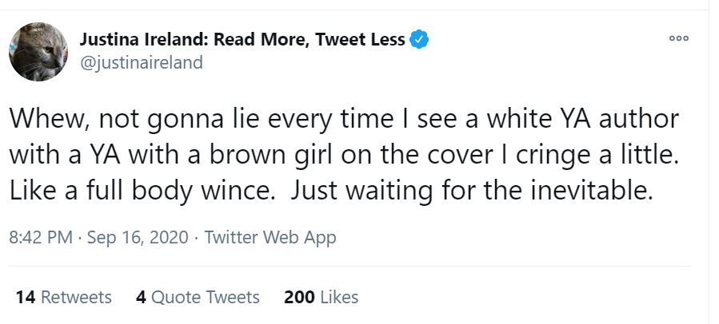Click the 8:42 PM timestamp

(40, 237)
